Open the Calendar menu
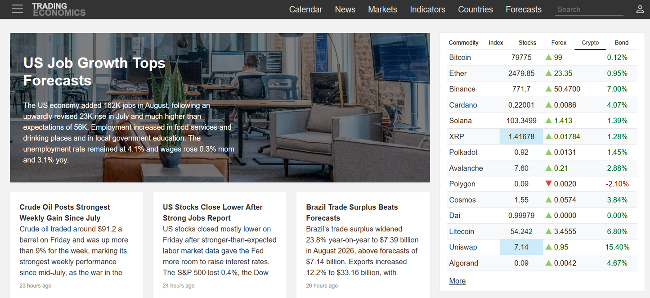 (306, 9)
